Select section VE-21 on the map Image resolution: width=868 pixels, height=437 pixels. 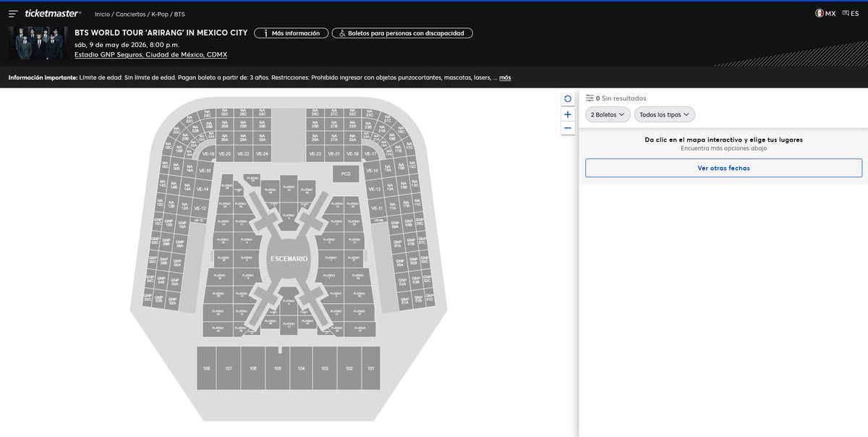pyautogui.click(x=333, y=154)
